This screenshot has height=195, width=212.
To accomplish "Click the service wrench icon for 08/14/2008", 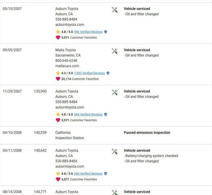I will point(115,193).
